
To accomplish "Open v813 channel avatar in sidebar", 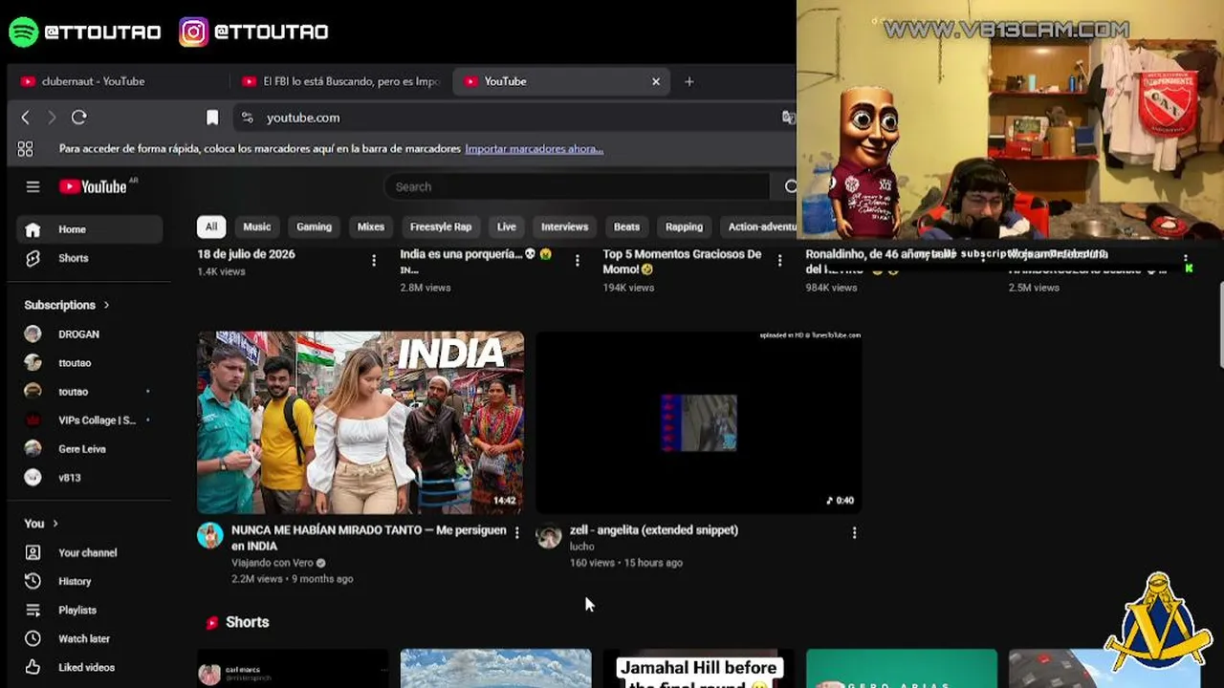I will point(33,478).
